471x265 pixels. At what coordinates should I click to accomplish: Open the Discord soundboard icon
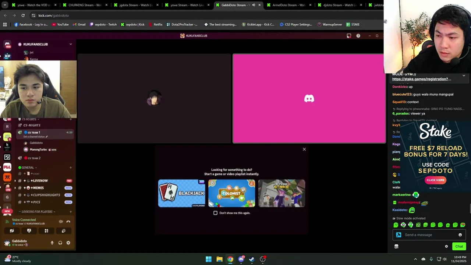coord(64,231)
